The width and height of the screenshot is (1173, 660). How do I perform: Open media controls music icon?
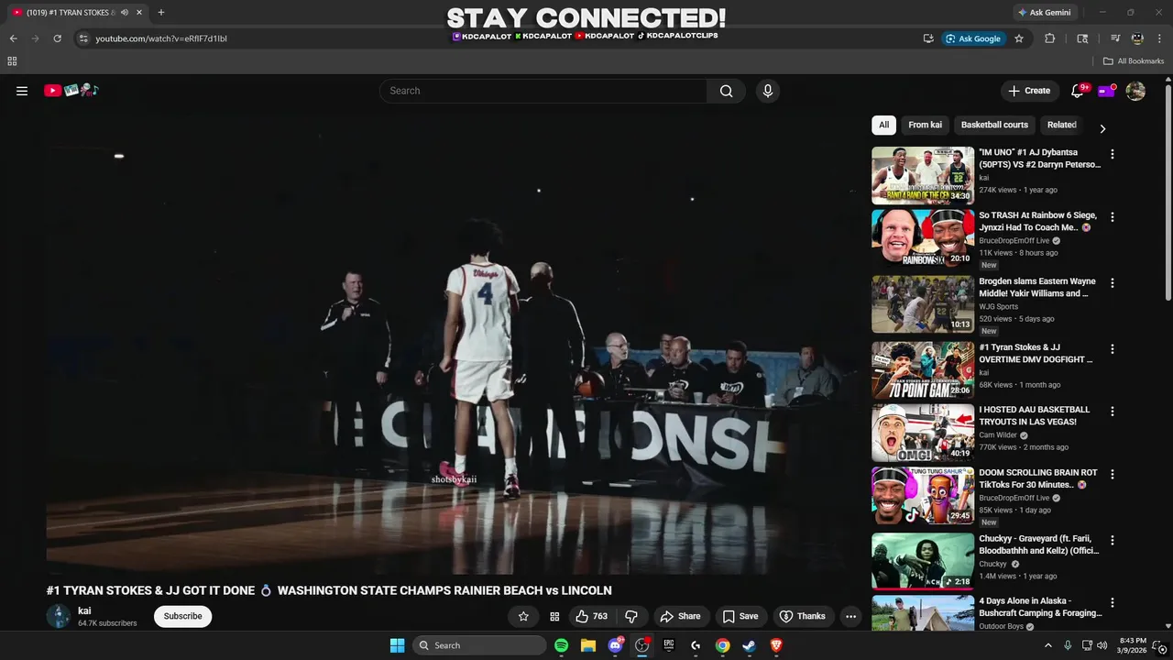click(x=1115, y=38)
